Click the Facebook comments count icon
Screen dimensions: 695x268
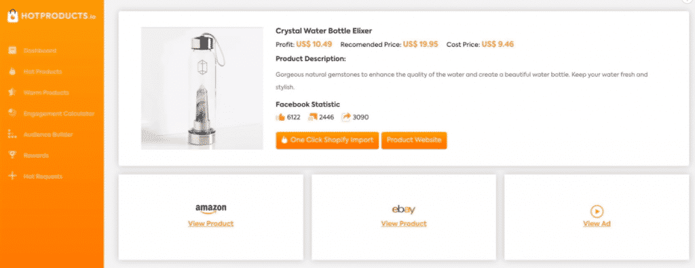[x=313, y=117]
